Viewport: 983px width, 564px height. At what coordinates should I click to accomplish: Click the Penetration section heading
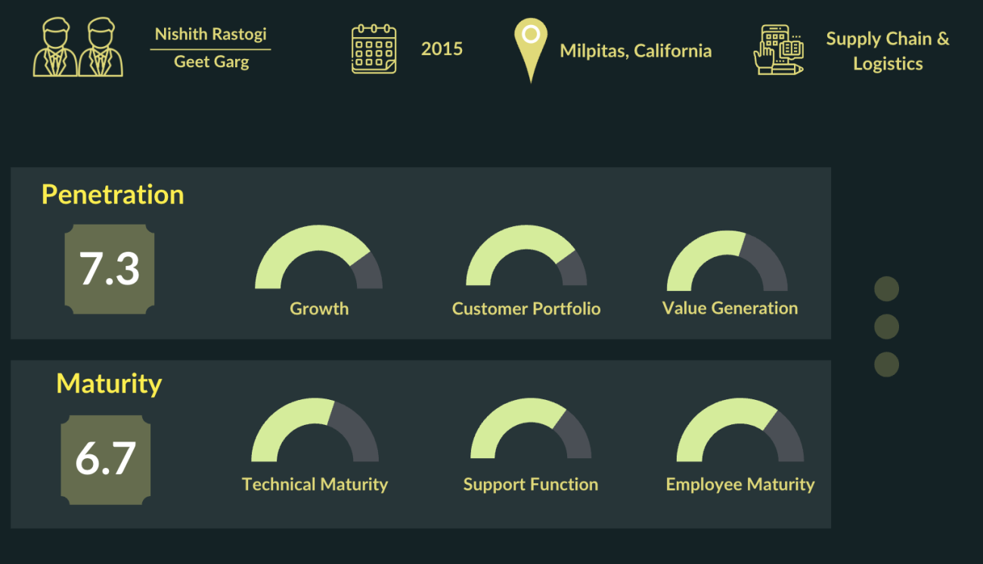click(113, 194)
